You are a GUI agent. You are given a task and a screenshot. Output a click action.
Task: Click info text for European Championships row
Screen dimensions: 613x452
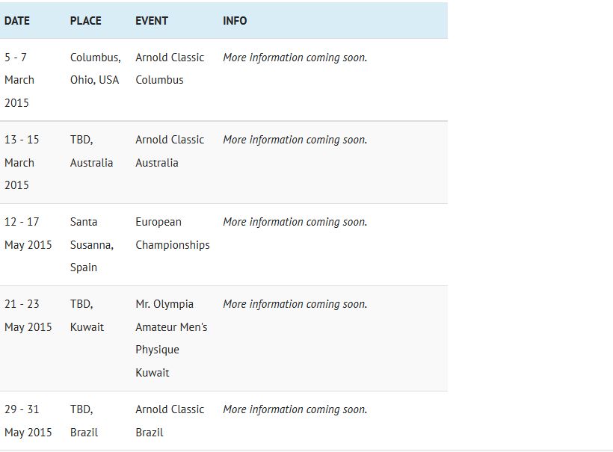pyautogui.click(x=295, y=222)
